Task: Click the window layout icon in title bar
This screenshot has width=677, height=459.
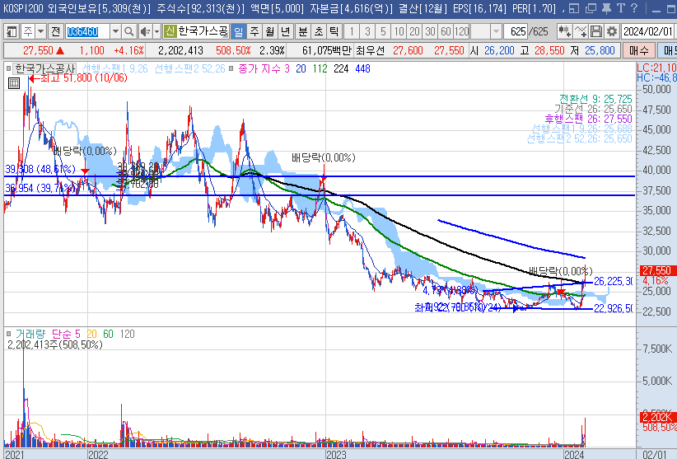Action: click(x=574, y=8)
